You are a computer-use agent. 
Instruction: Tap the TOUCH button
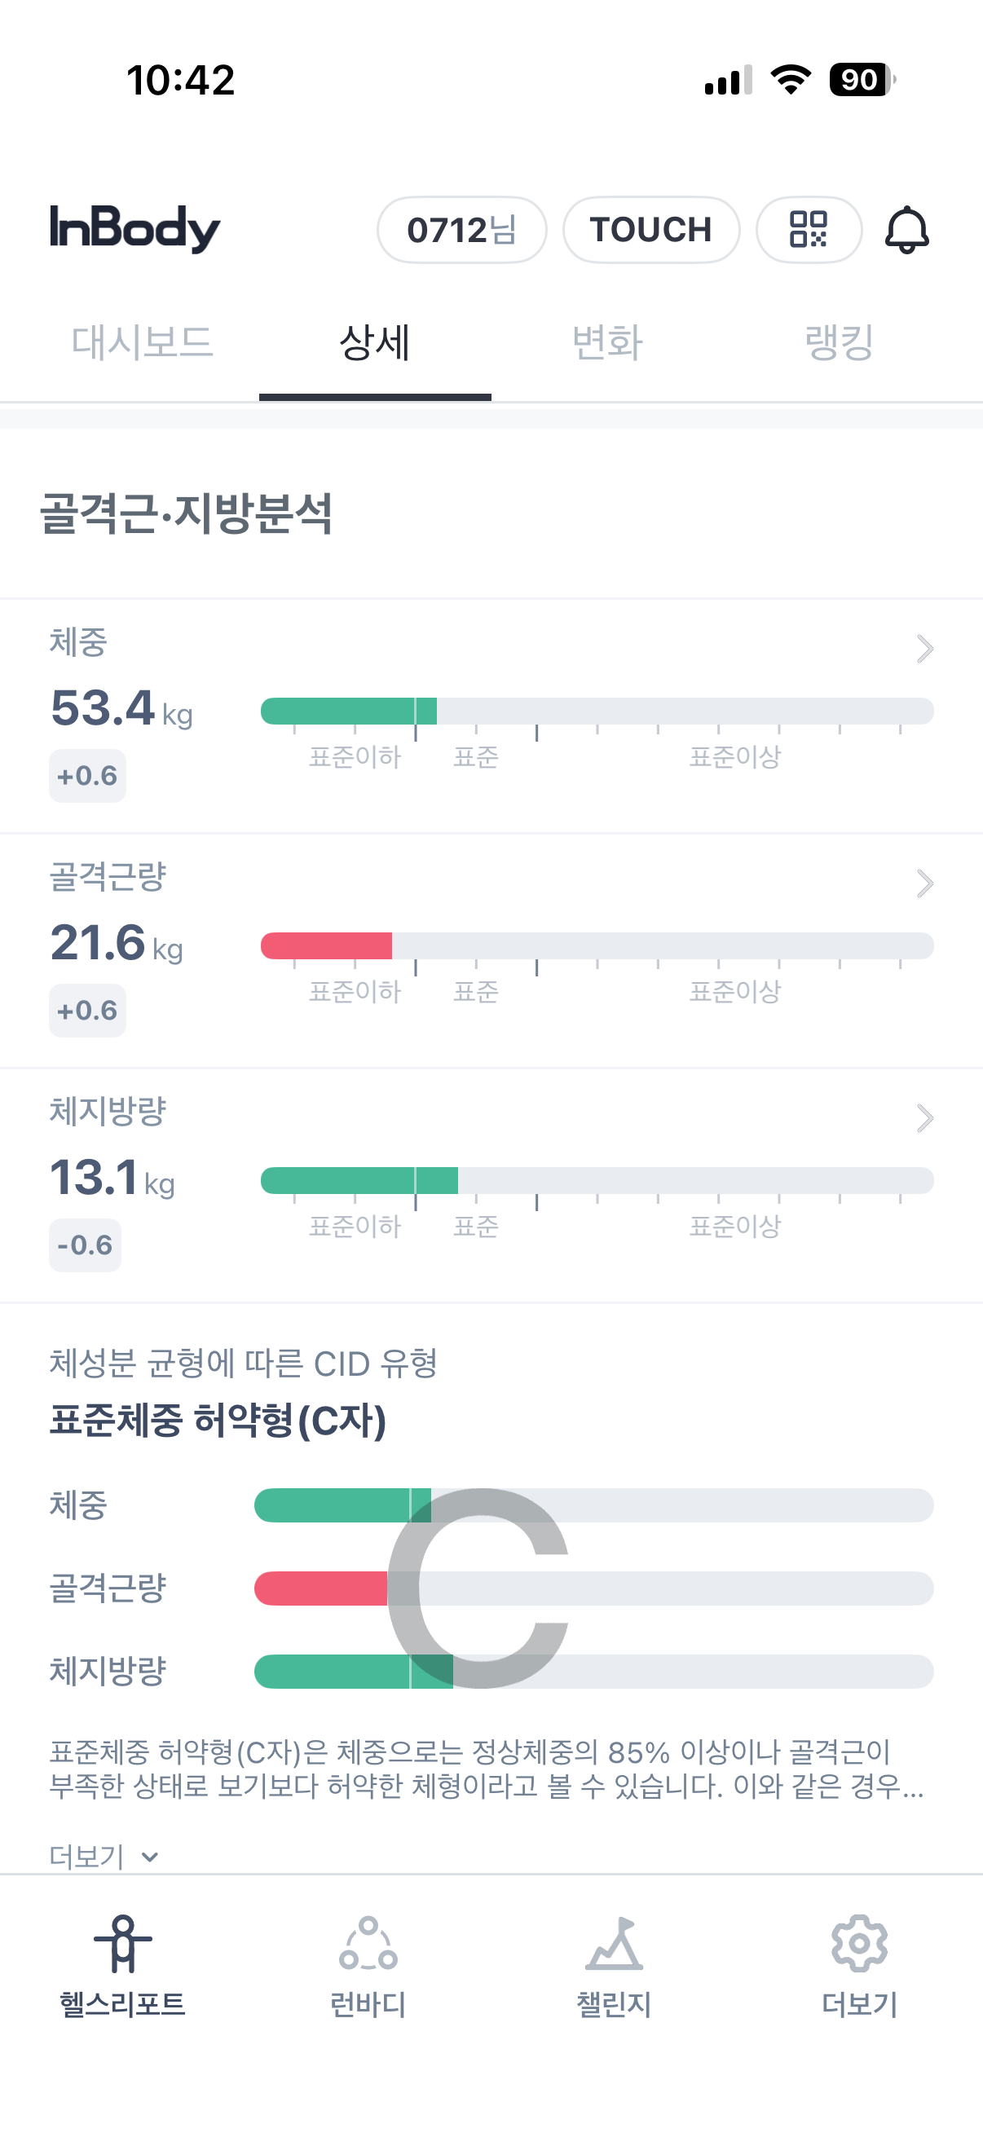pyautogui.click(x=650, y=230)
